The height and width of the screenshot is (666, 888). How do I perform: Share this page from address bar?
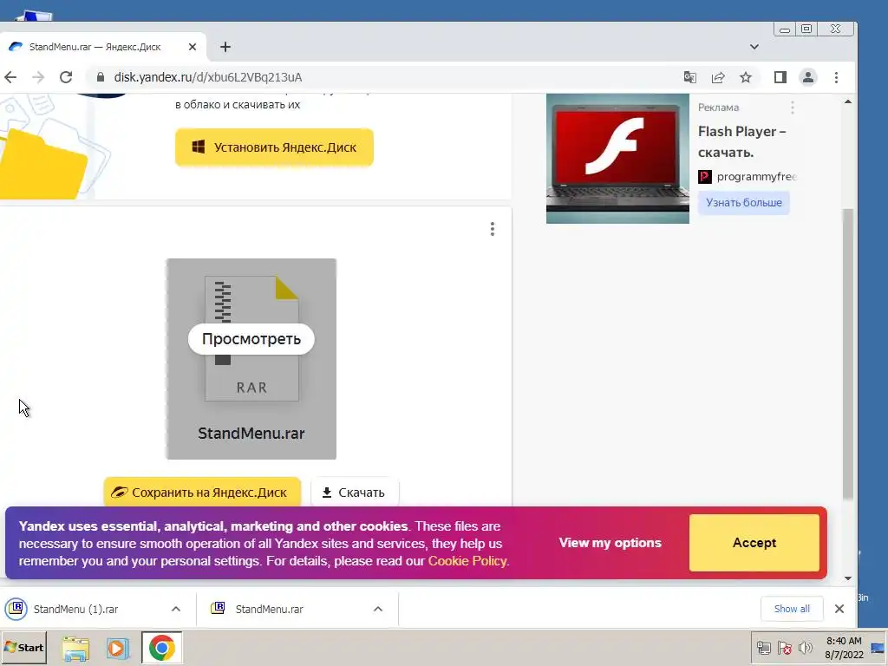718,77
